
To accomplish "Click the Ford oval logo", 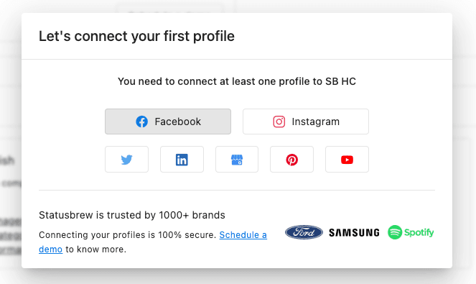I will [x=304, y=232].
